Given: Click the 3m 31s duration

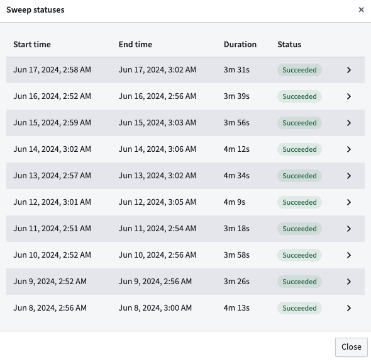Looking at the screenshot, I should tap(236, 70).
